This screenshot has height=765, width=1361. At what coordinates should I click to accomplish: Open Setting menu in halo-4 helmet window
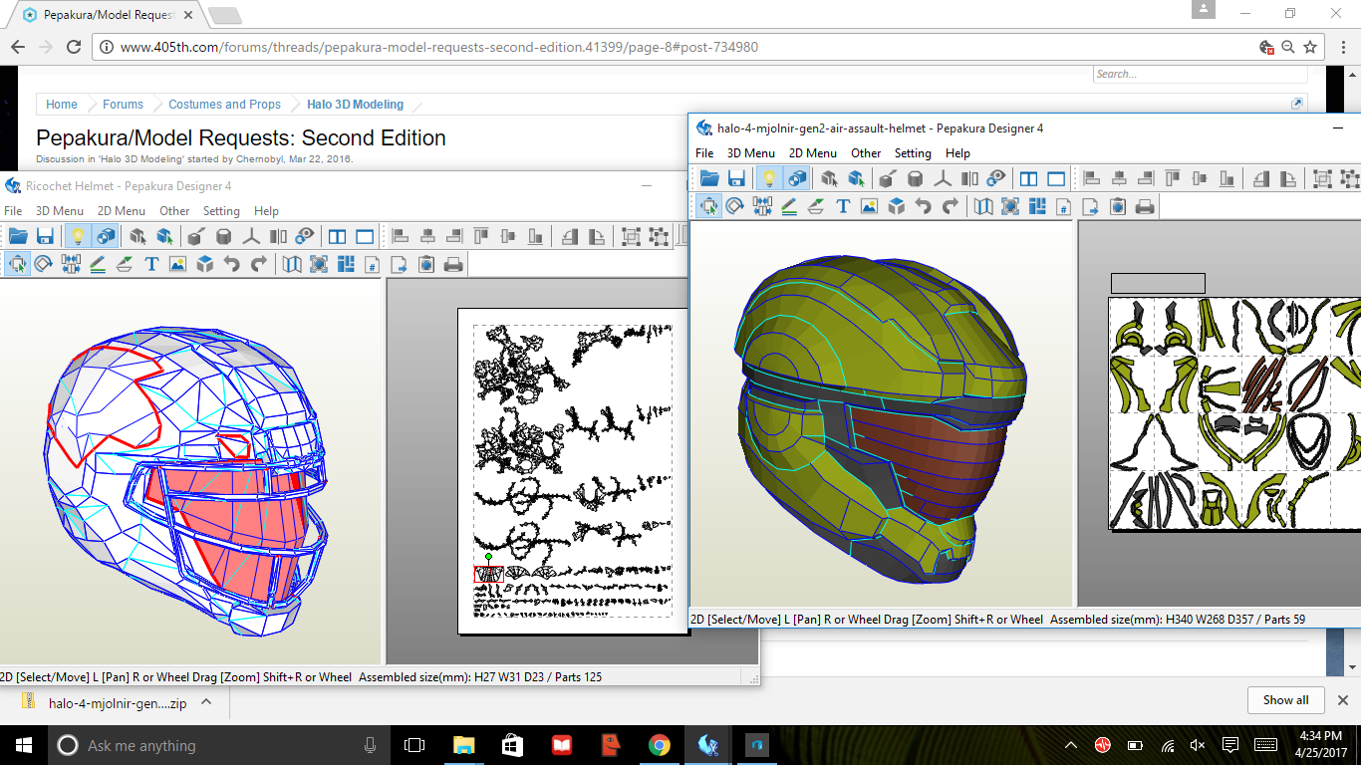[x=913, y=153]
